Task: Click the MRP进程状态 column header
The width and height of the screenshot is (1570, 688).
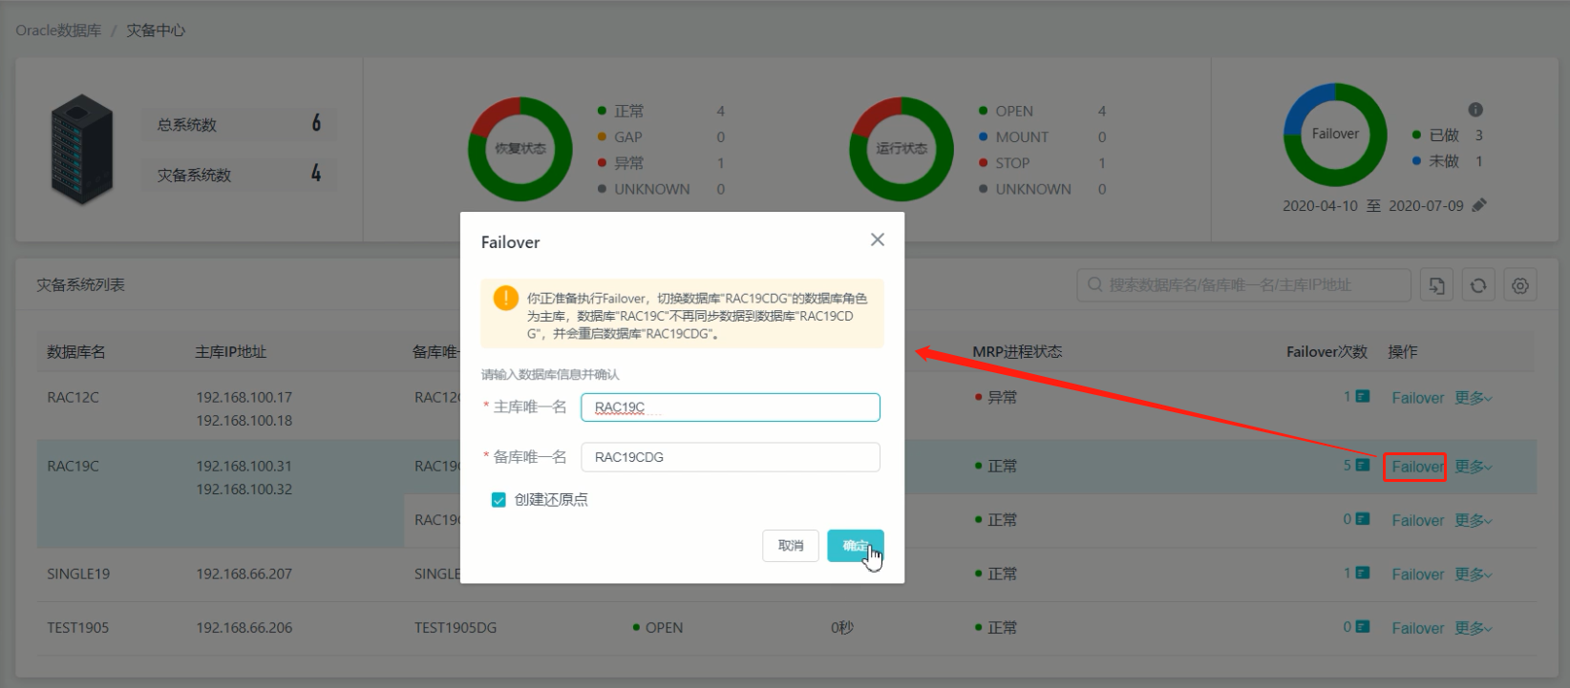Action: tap(1017, 352)
